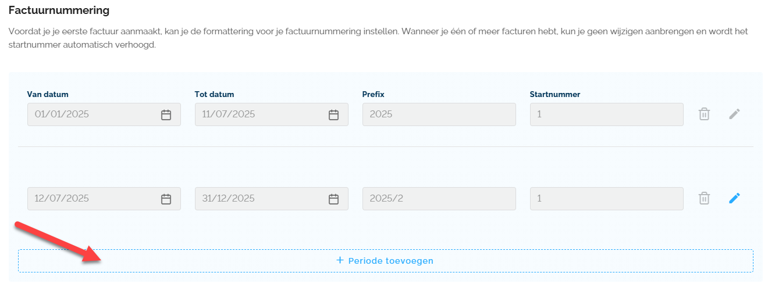Focus the Prefix field containing 2025/2
The image size is (775, 287).
[439, 199]
